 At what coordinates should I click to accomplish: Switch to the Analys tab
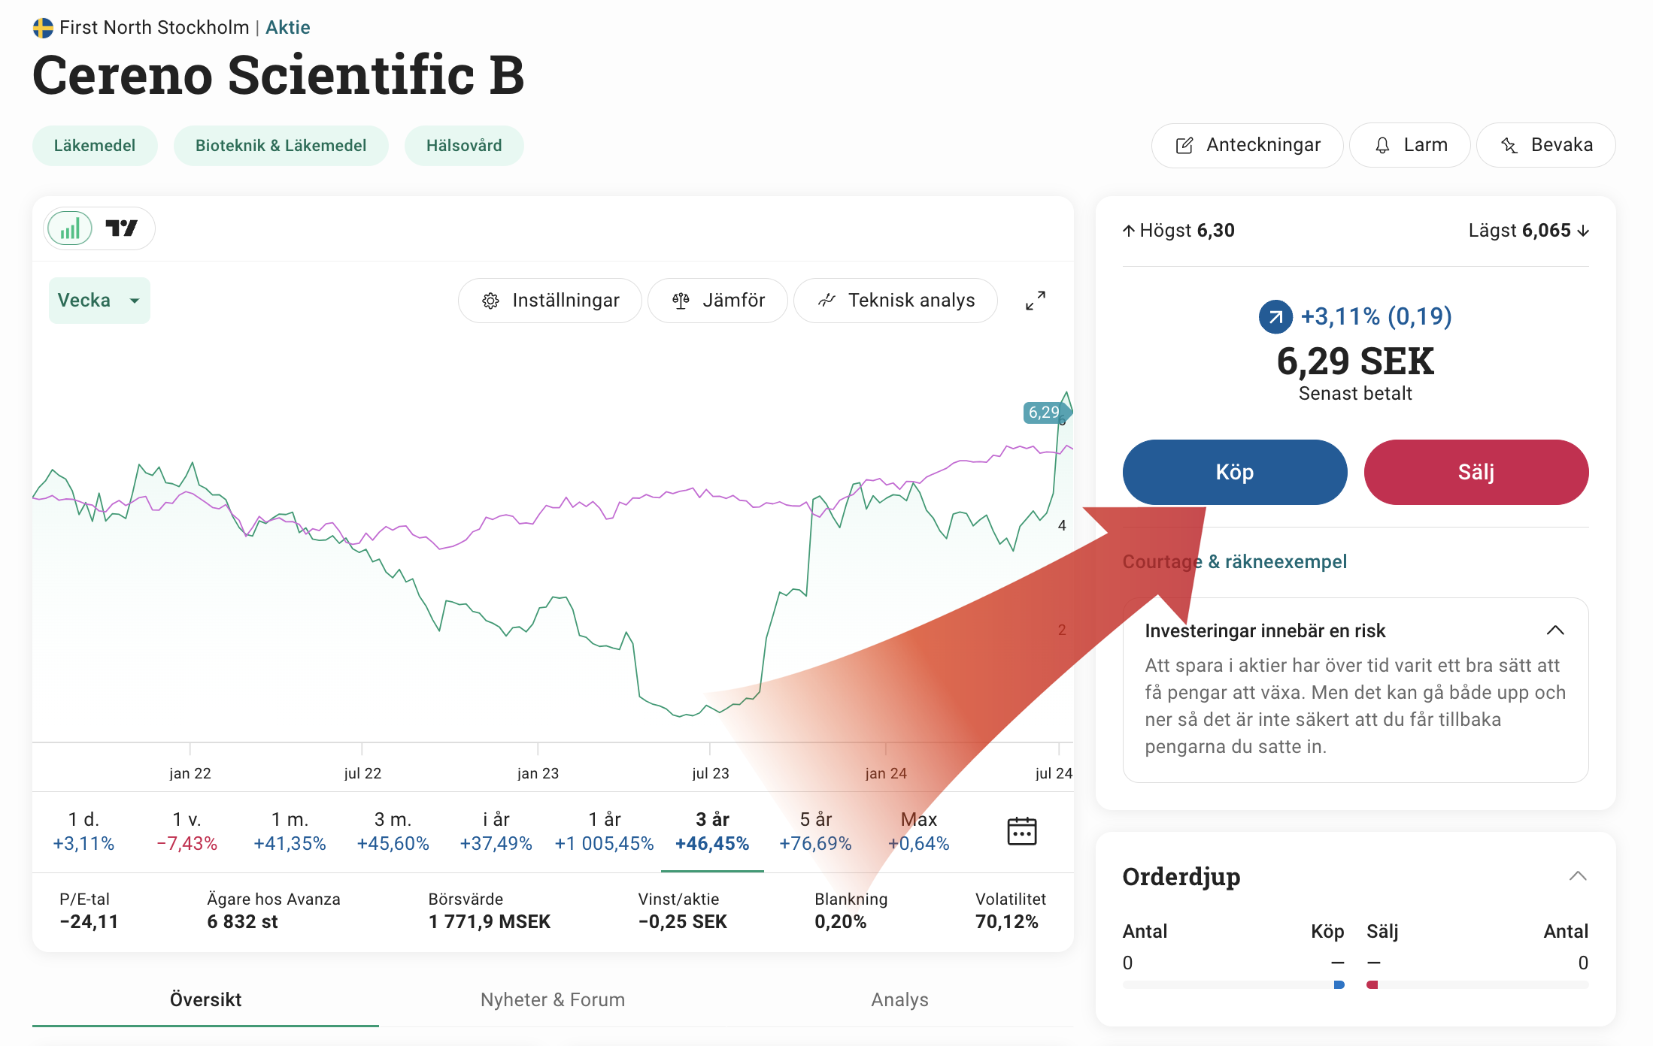coord(899,999)
